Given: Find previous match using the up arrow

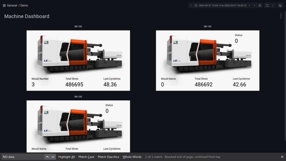Looking at the screenshot, I should (47, 157).
